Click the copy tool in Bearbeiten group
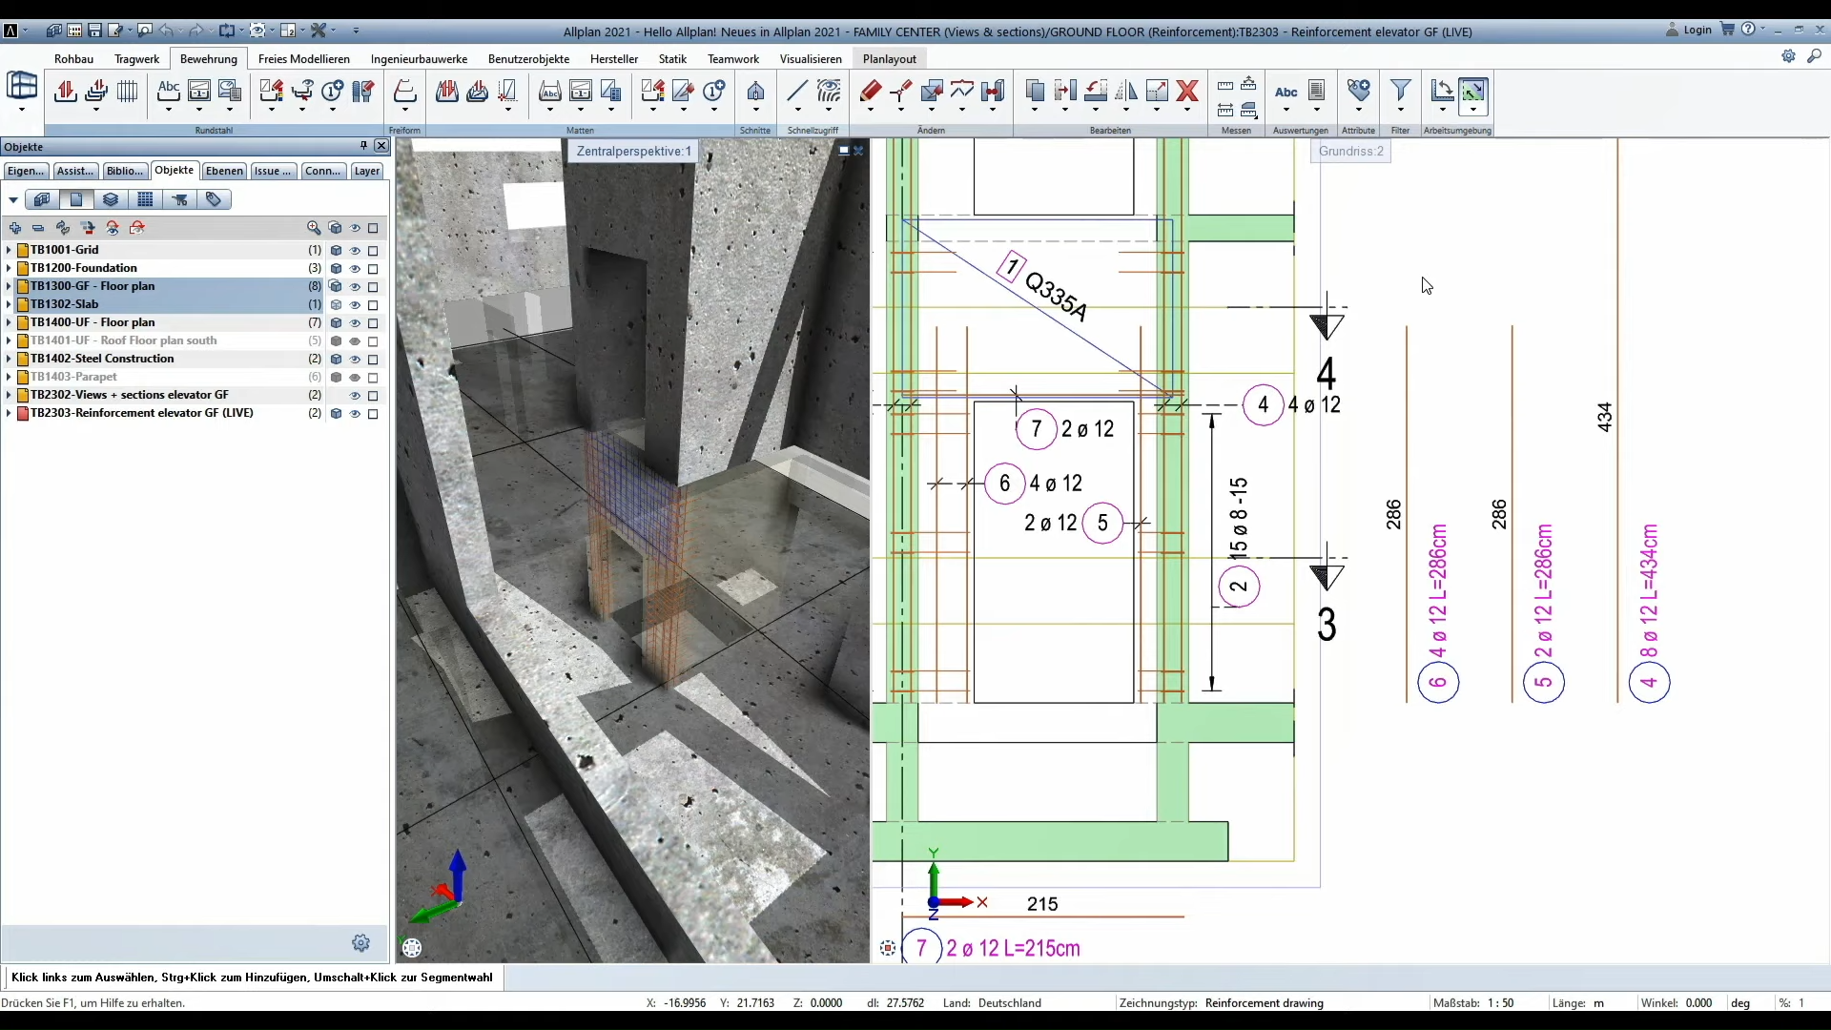The image size is (1831, 1030). 1035,92
